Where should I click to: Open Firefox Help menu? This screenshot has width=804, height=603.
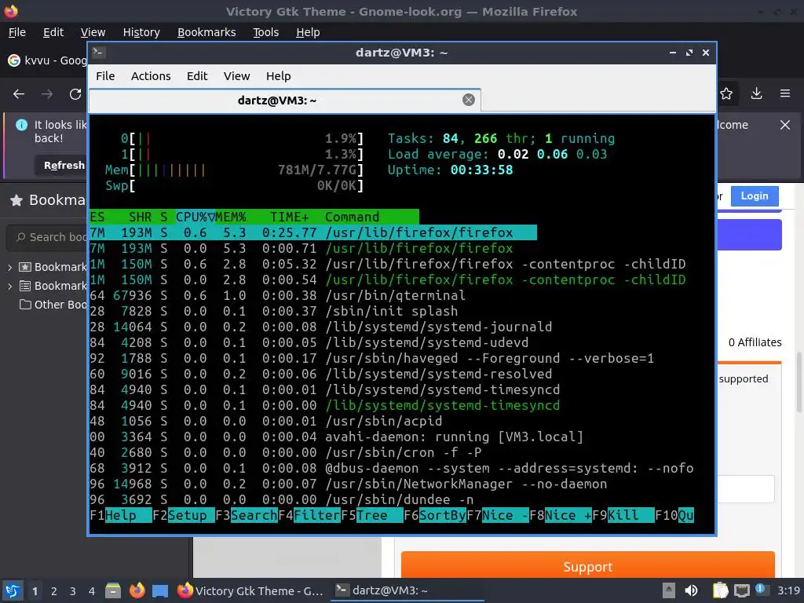308,32
